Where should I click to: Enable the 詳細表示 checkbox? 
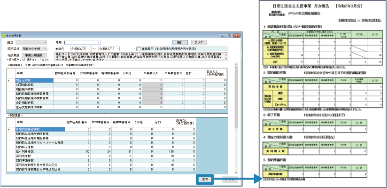(x=138, y=48)
